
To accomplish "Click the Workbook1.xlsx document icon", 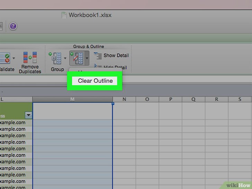I will [x=64, y=15].
